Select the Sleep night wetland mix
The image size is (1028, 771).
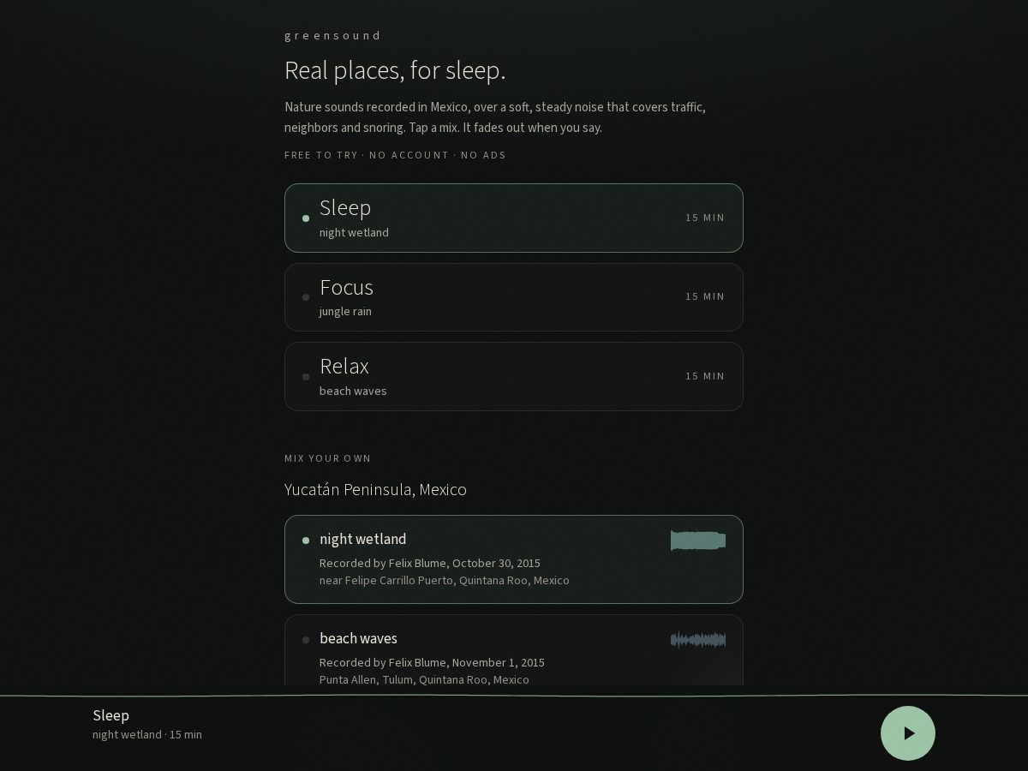(x=514, y=218)
